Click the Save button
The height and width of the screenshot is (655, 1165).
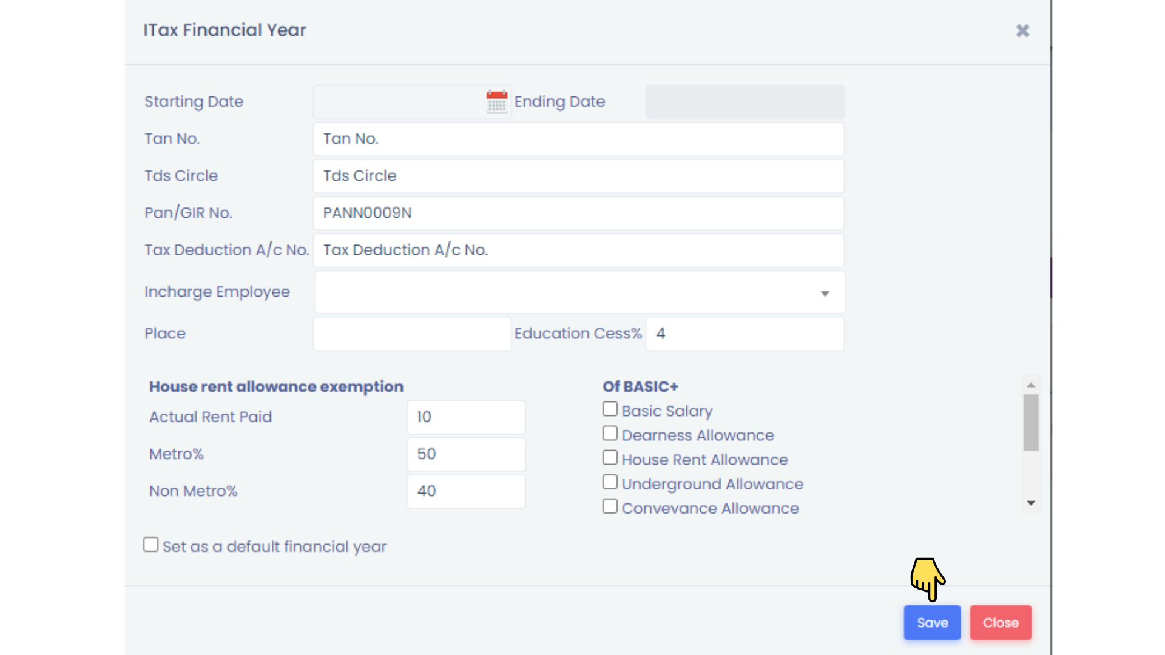click(x=932, y=622)
